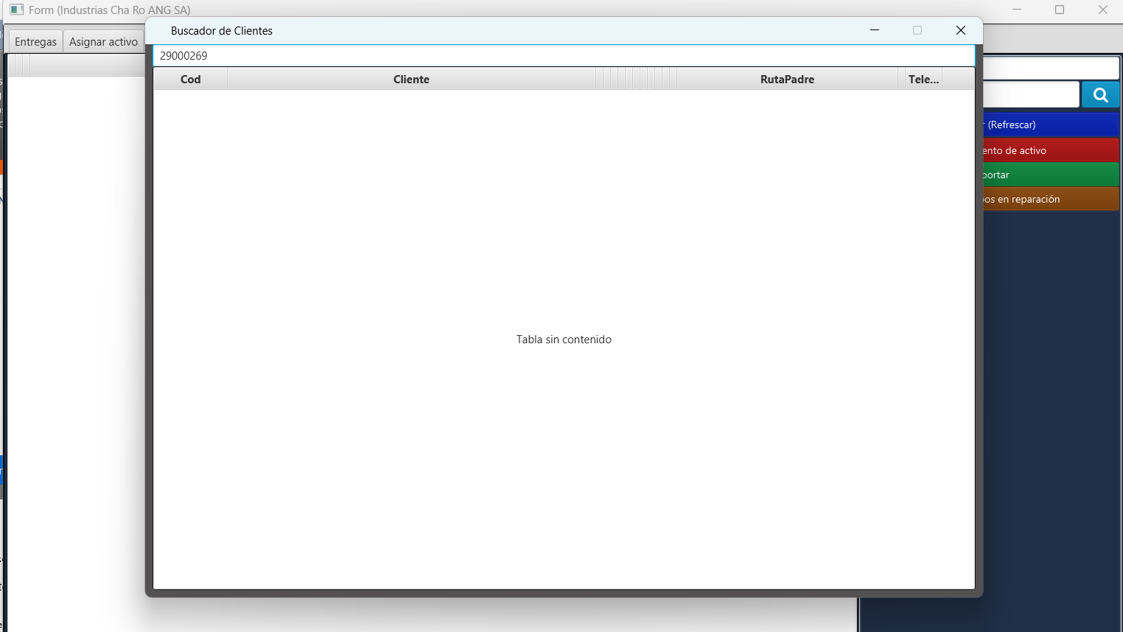Switch to the Entregas tab
This screenshot has width=1123, height=632.
[x=35, y=42]
